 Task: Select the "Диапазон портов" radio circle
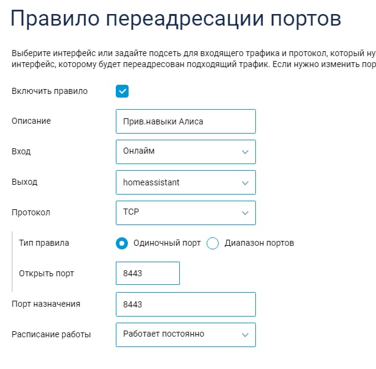213,243
